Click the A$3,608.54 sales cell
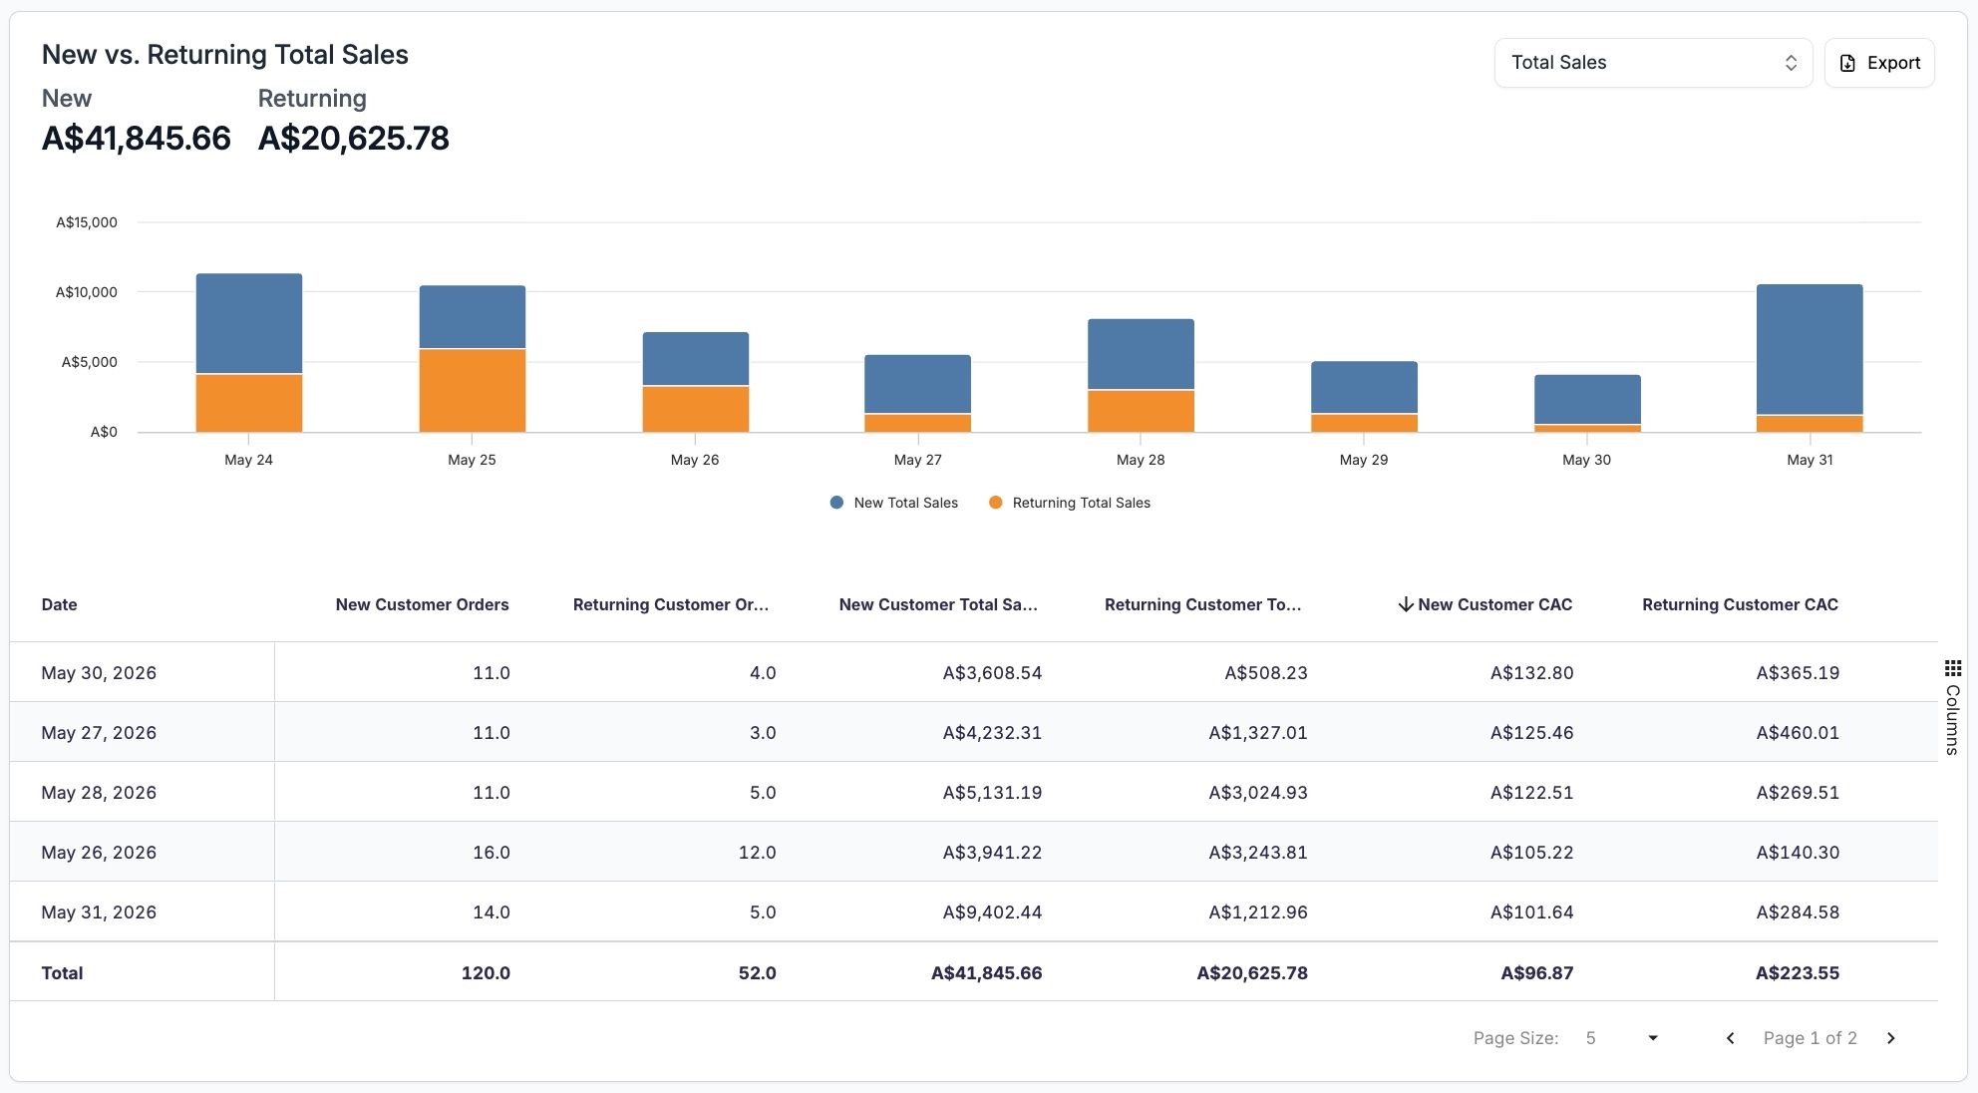Screen dimensions: 1978x1093 click(992, 673)
